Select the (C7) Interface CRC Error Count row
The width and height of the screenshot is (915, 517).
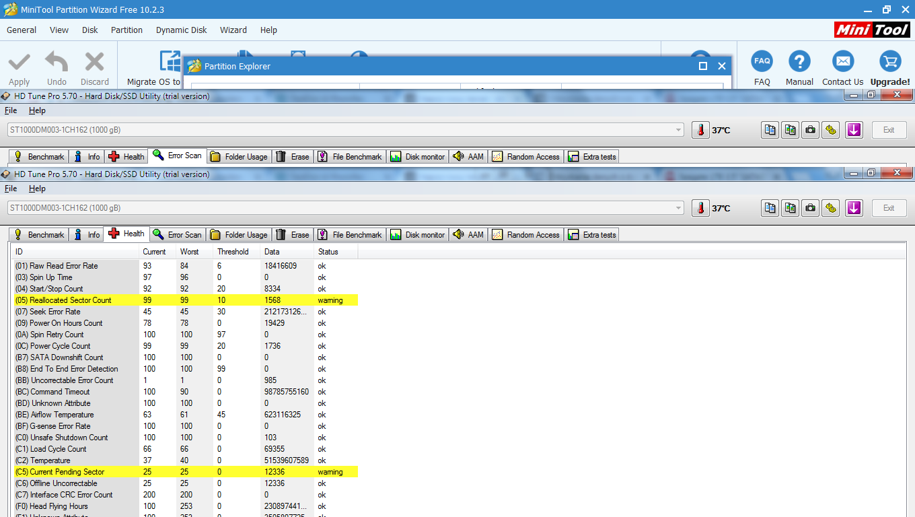(186, 495)
